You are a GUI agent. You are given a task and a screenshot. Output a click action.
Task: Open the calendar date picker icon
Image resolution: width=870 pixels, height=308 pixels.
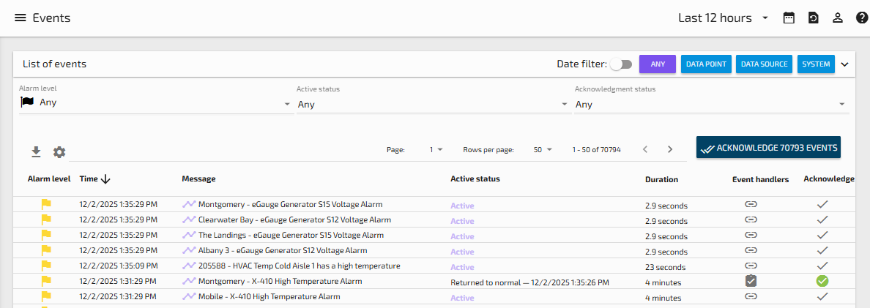(x=789, y=18)
